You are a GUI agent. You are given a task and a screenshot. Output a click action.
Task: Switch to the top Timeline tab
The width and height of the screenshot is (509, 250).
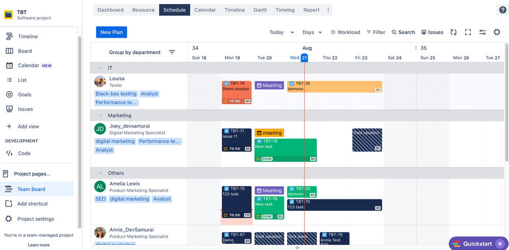(x=235, y=10)
